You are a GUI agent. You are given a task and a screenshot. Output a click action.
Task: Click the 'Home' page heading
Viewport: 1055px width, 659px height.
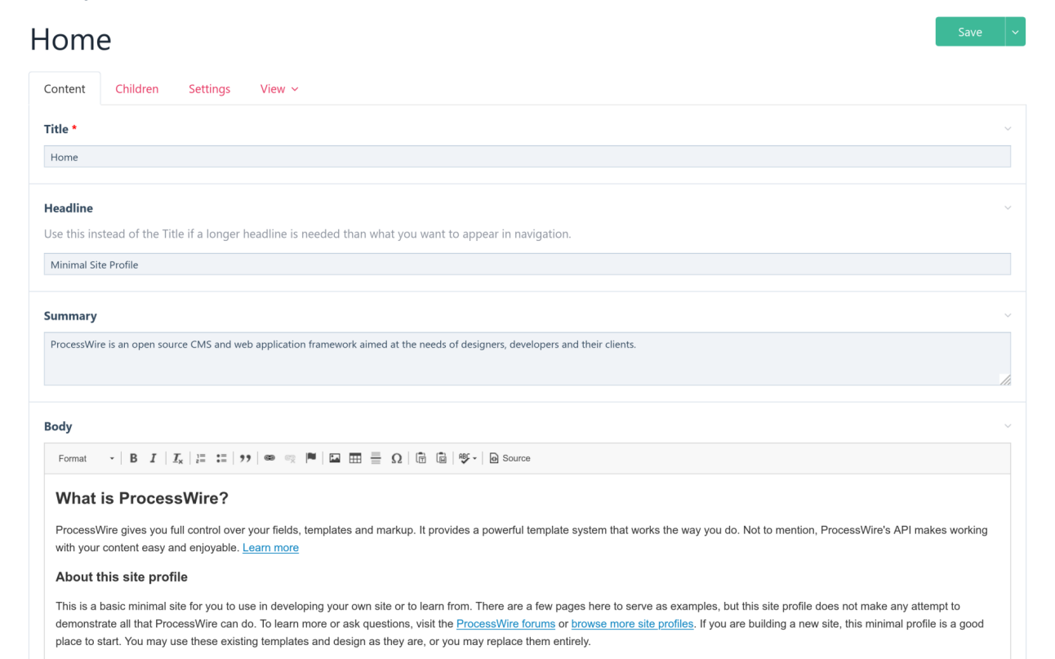coord(70,40)
